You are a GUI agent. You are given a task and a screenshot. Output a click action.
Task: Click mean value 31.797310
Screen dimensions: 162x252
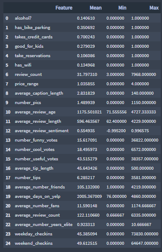tap(87, 75)
